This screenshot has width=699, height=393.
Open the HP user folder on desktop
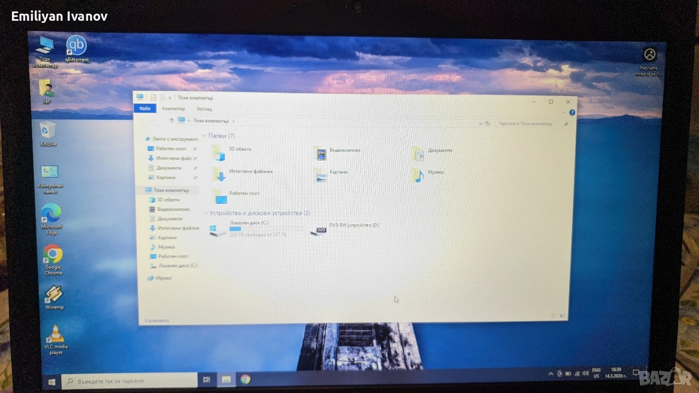(x=46, y=91)
